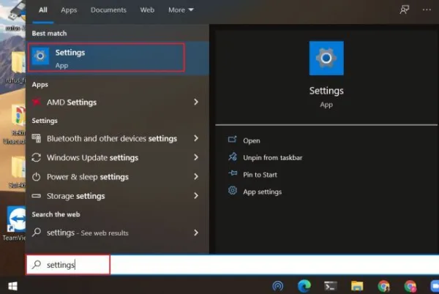
Task: Open the Windows Start button
Action: pyautogui.click(x=12, y=286)
